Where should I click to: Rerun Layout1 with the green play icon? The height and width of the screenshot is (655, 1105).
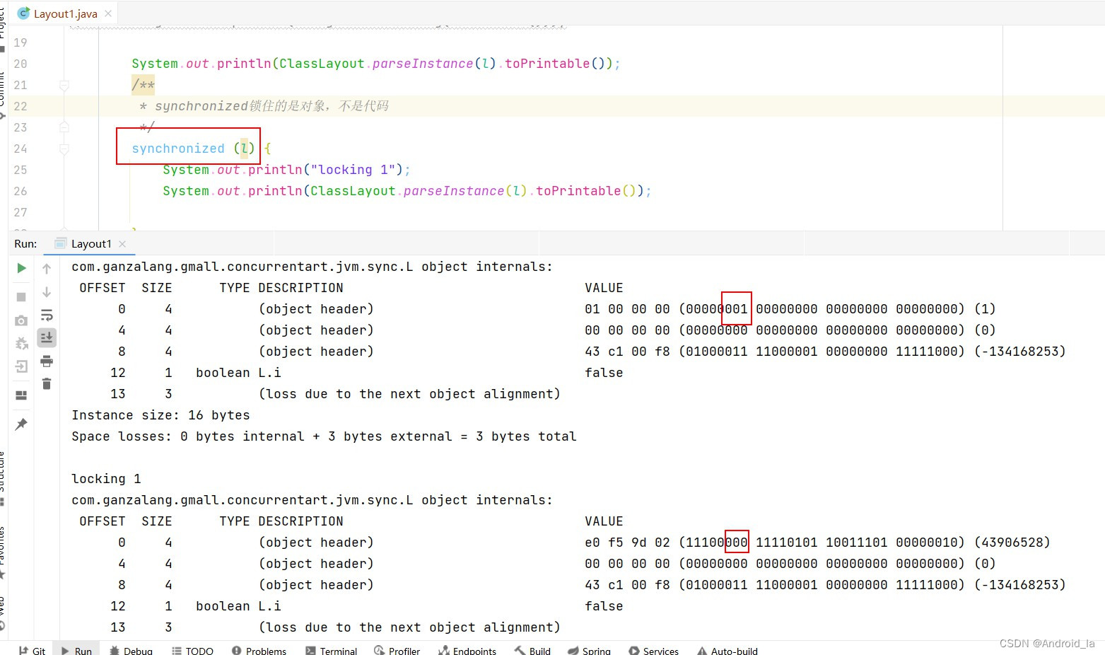(21, 268)
